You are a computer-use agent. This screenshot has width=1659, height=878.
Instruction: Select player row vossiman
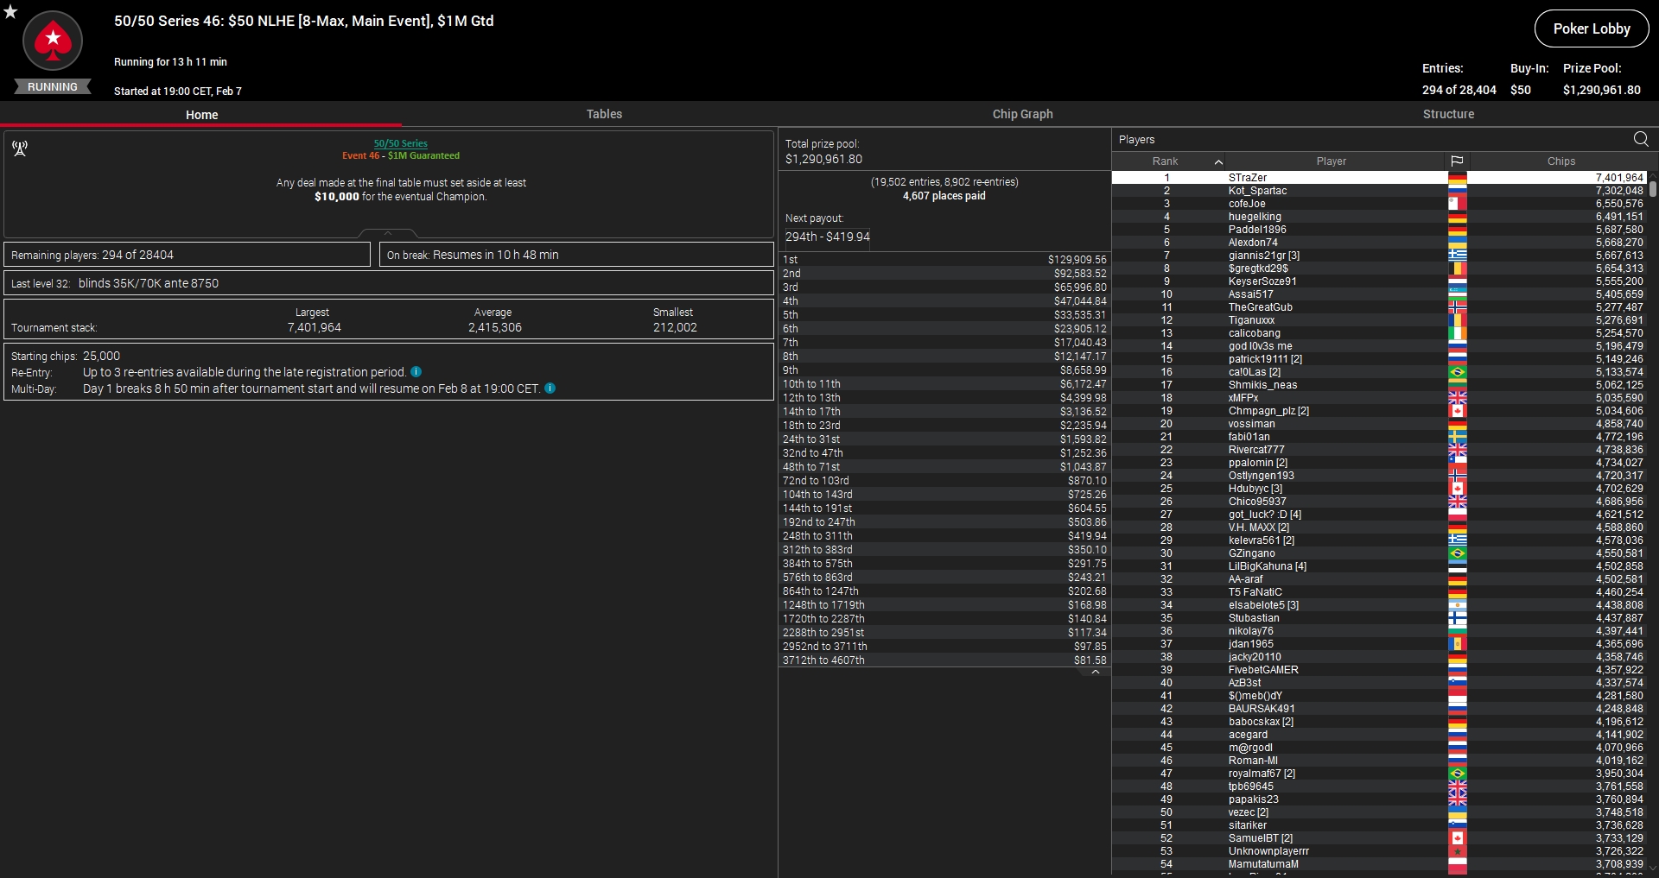[x=1380, y=424]
